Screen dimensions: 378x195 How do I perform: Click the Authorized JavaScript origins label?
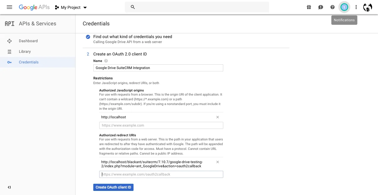(122, 90)
